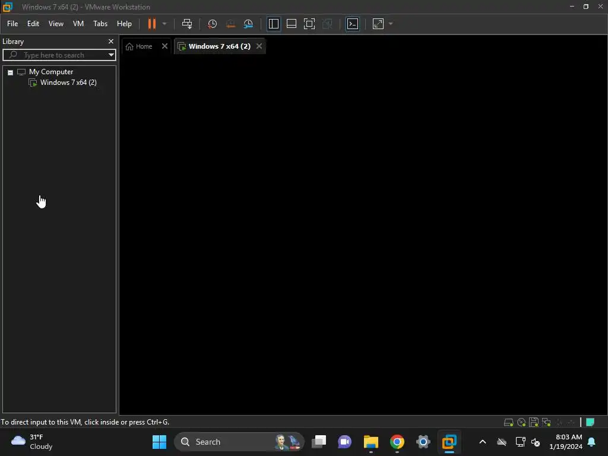
Task: Click the floppy drive status icon
Action: [x=534, y=422]
